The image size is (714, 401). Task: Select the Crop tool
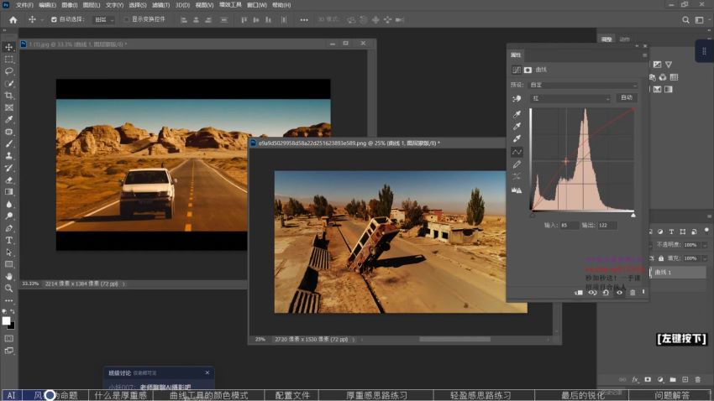click(x=8, y=96)
